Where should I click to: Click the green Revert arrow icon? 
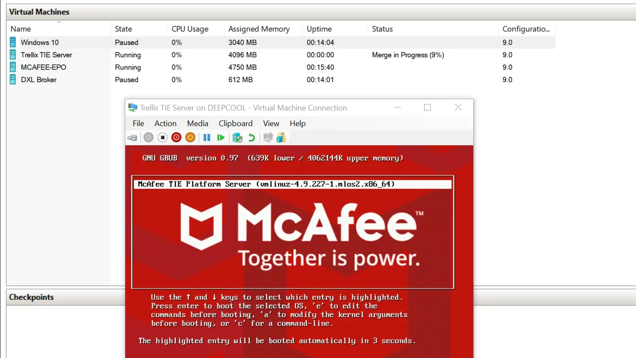point(251,137)
